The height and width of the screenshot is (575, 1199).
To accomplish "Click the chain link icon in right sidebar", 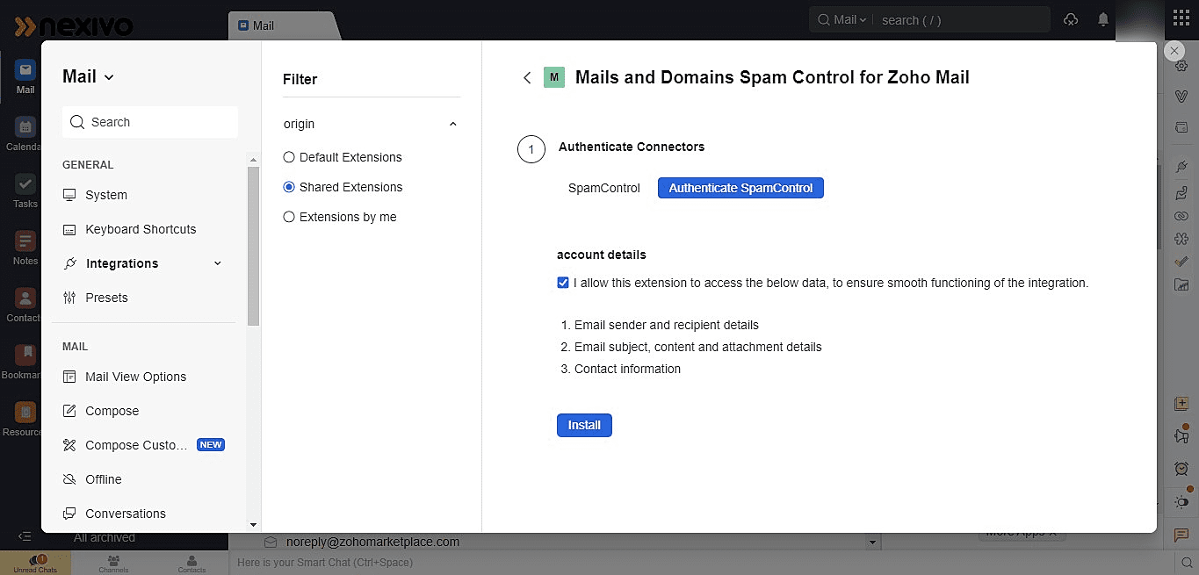I will coord(1181,216).
